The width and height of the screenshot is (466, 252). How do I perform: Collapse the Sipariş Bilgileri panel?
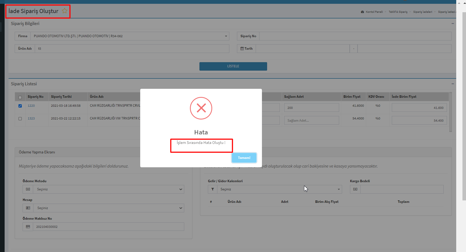click(x=453, y=24)
